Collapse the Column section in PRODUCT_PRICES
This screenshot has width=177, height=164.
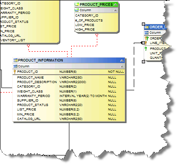click(x=115, y=10)
